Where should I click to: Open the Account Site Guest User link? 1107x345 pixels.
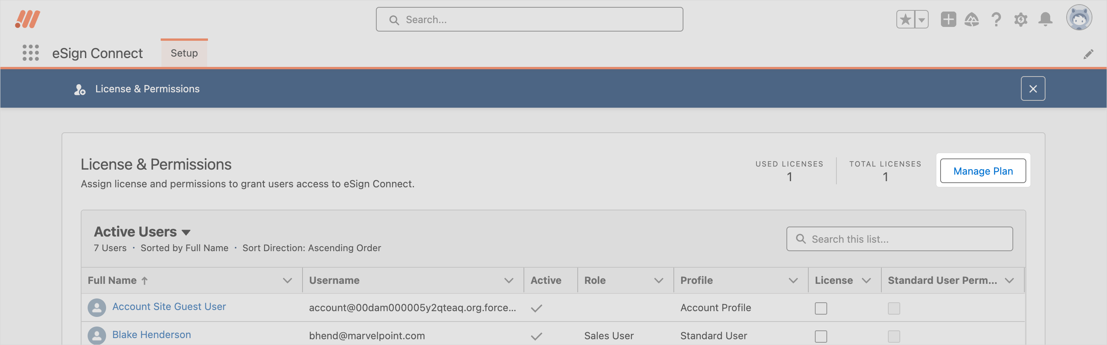click(169, 306)
